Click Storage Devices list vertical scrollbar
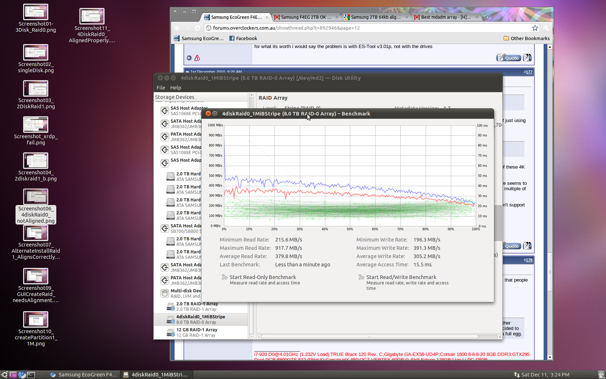Viewport: 606px width, 379px height. tap(251, 217)
